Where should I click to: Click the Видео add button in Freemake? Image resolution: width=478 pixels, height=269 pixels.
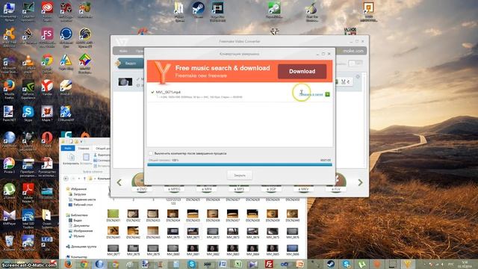click(129, 63)
